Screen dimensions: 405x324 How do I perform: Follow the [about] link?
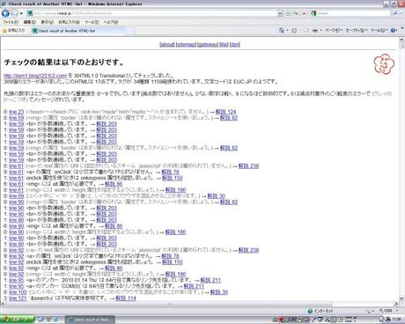point(167,45)
